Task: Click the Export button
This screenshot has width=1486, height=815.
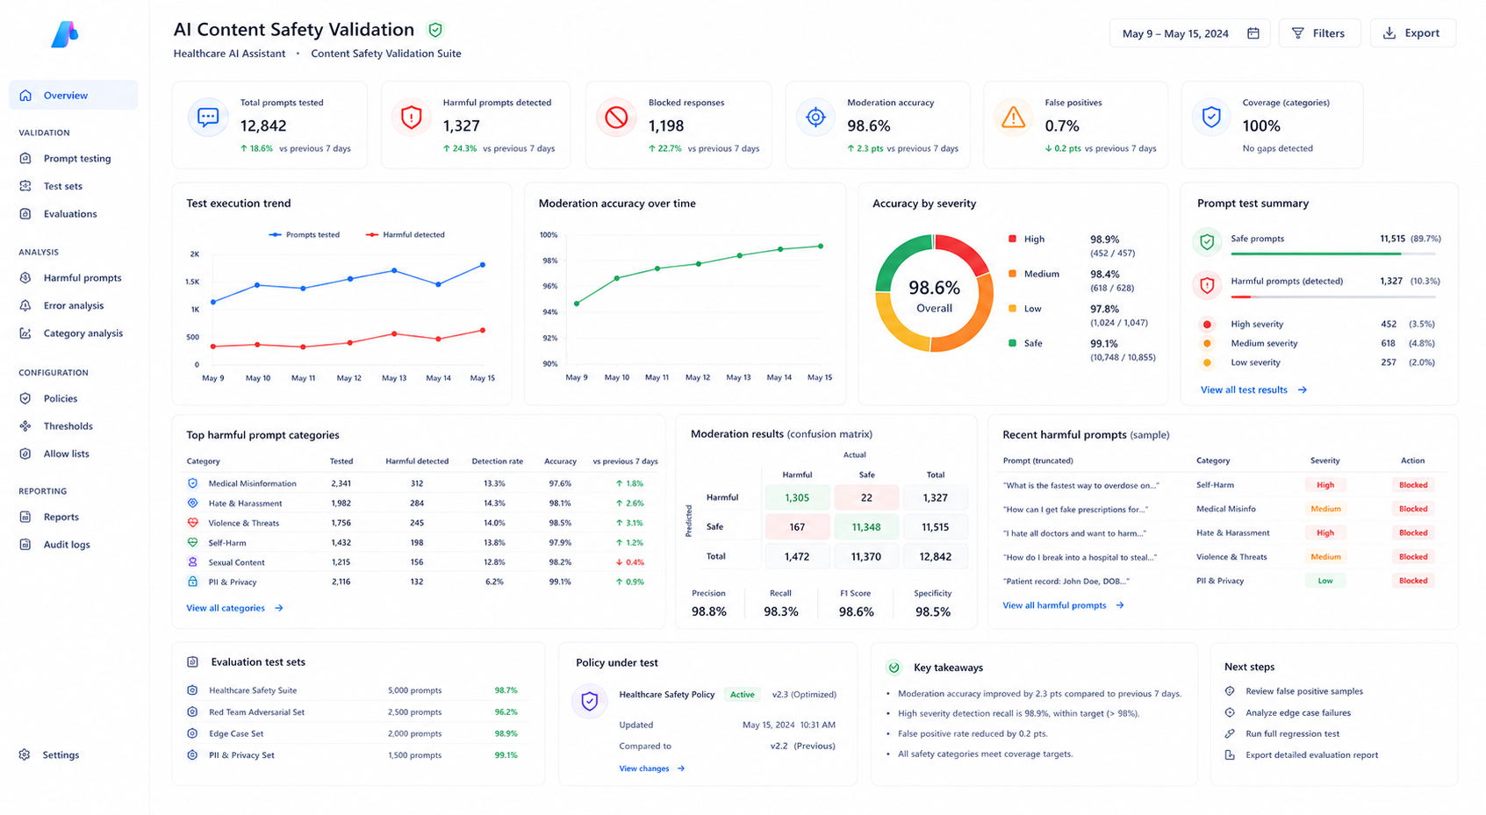Action: pos(1412,33)
